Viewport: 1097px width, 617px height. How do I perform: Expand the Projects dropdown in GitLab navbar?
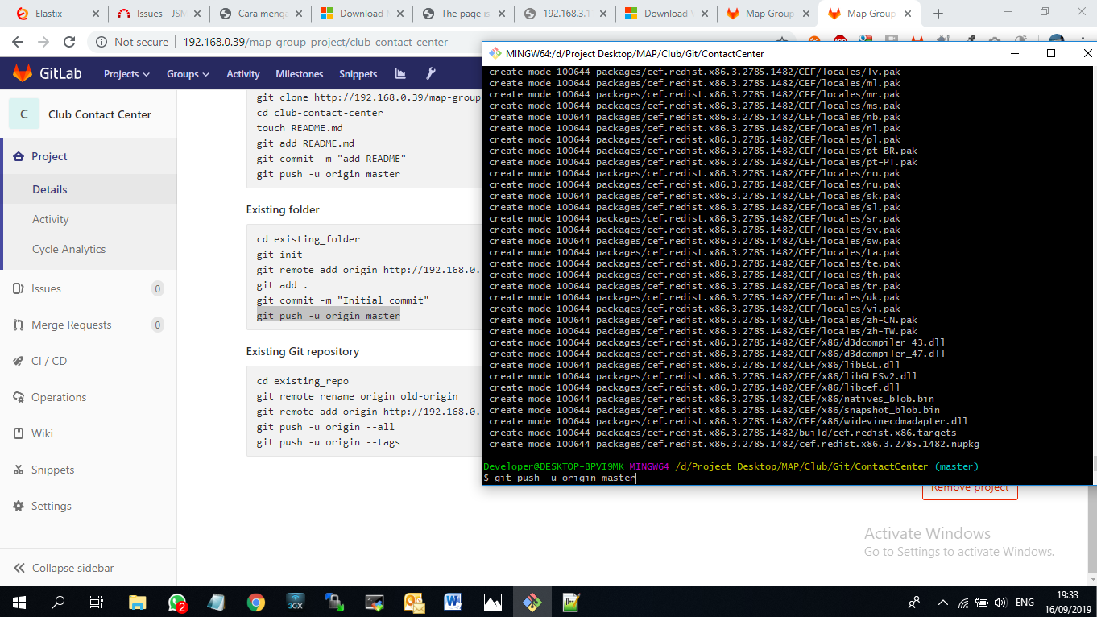tap(126, 73)
